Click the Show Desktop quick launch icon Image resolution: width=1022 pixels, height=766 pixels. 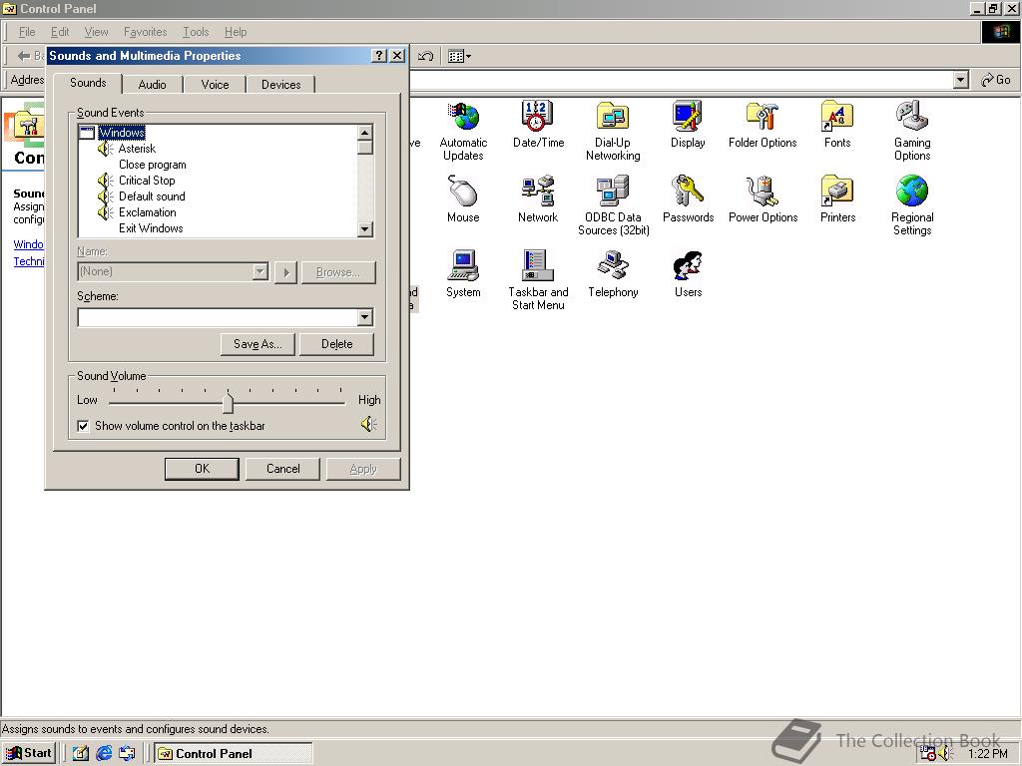click(x=81, y=754)
